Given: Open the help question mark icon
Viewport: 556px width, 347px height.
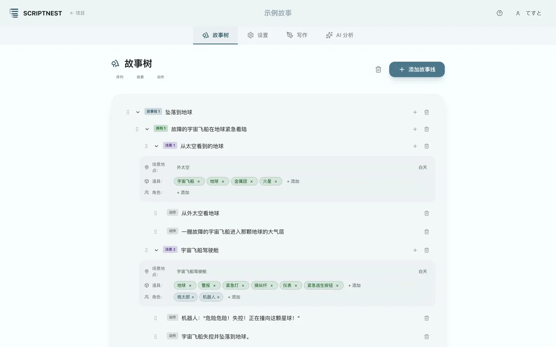Looking at the screenshot, I should coord(500,13).
